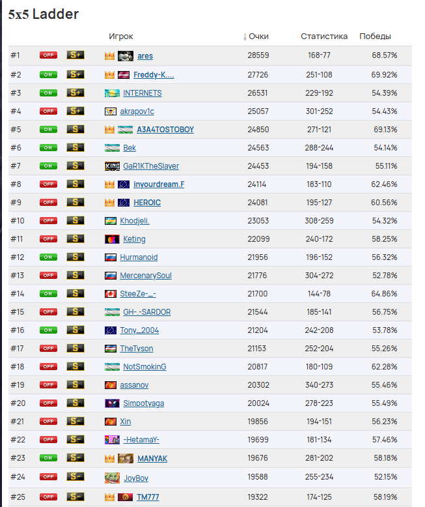The image size is (425, 507).
Task: Click the flag icon beside TheTyson
Action: [x=111, y=349]
